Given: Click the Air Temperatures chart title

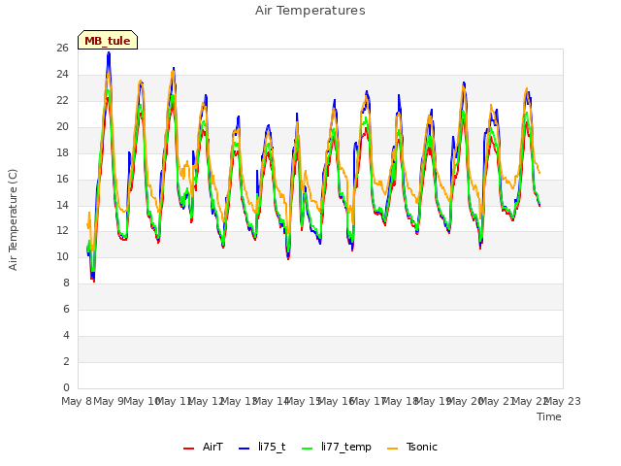Looking at the screenshot, I should click(x=310, y=11).
